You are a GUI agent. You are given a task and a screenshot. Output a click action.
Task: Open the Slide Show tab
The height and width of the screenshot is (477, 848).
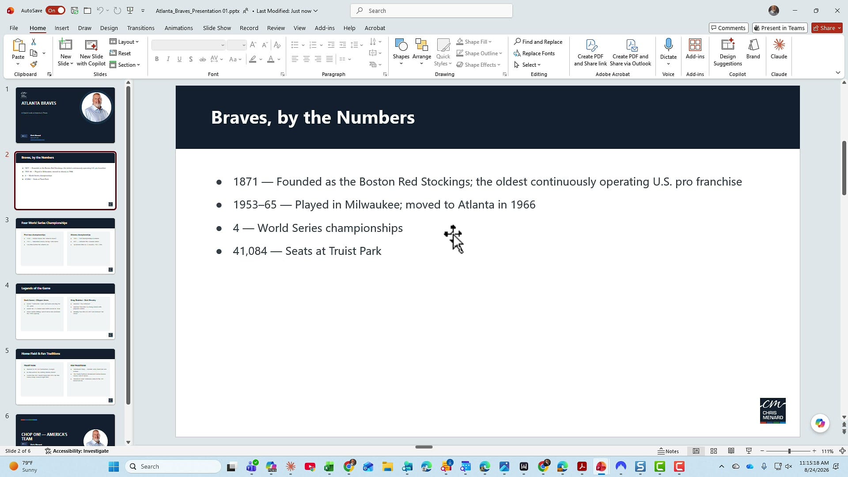[217, 28]
